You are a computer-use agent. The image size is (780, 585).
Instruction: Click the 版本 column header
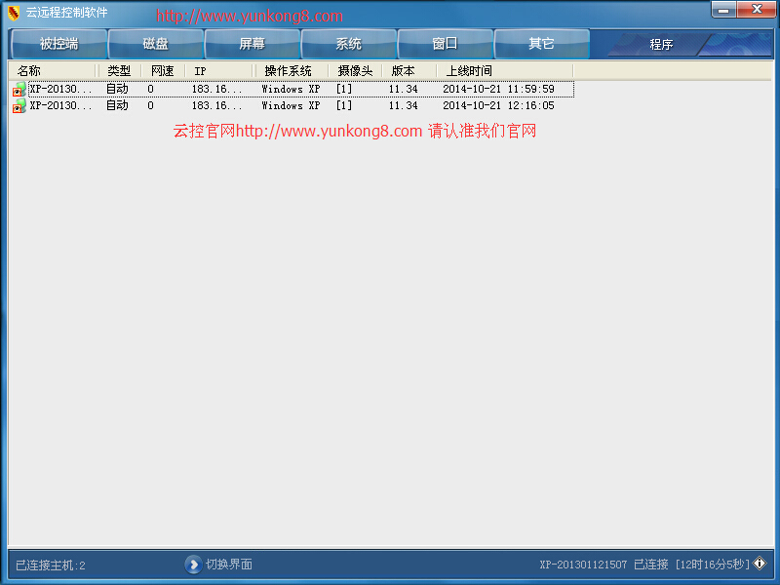tap(409, 71)
